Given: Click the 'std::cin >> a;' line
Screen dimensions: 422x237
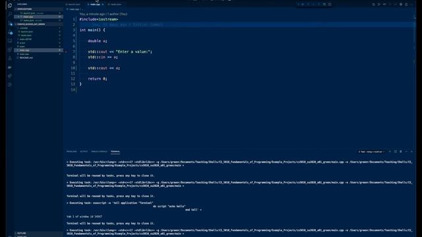Looking at the screenshot, I should [x=103, y=57].
